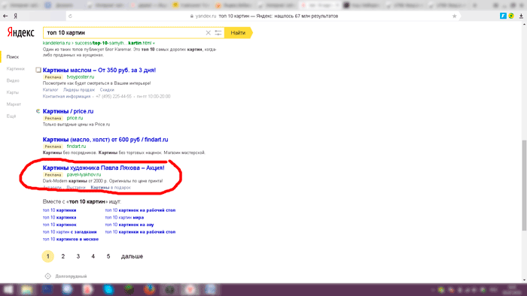Click the yellow Найти search button
Viewport: 527px width, 296px height.
click(x=238, y=32)
